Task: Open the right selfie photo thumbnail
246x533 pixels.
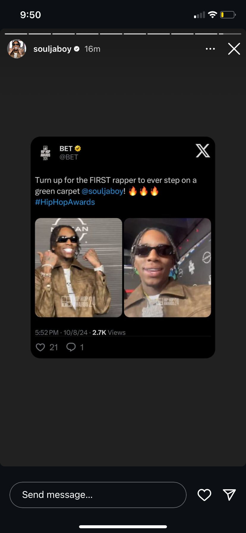Action: point(168,268)
